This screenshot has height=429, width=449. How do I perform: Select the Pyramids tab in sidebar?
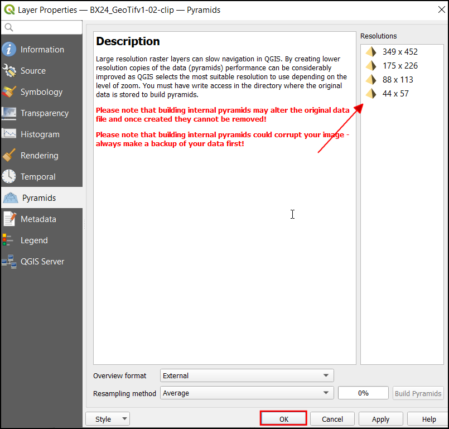point(38,198)
